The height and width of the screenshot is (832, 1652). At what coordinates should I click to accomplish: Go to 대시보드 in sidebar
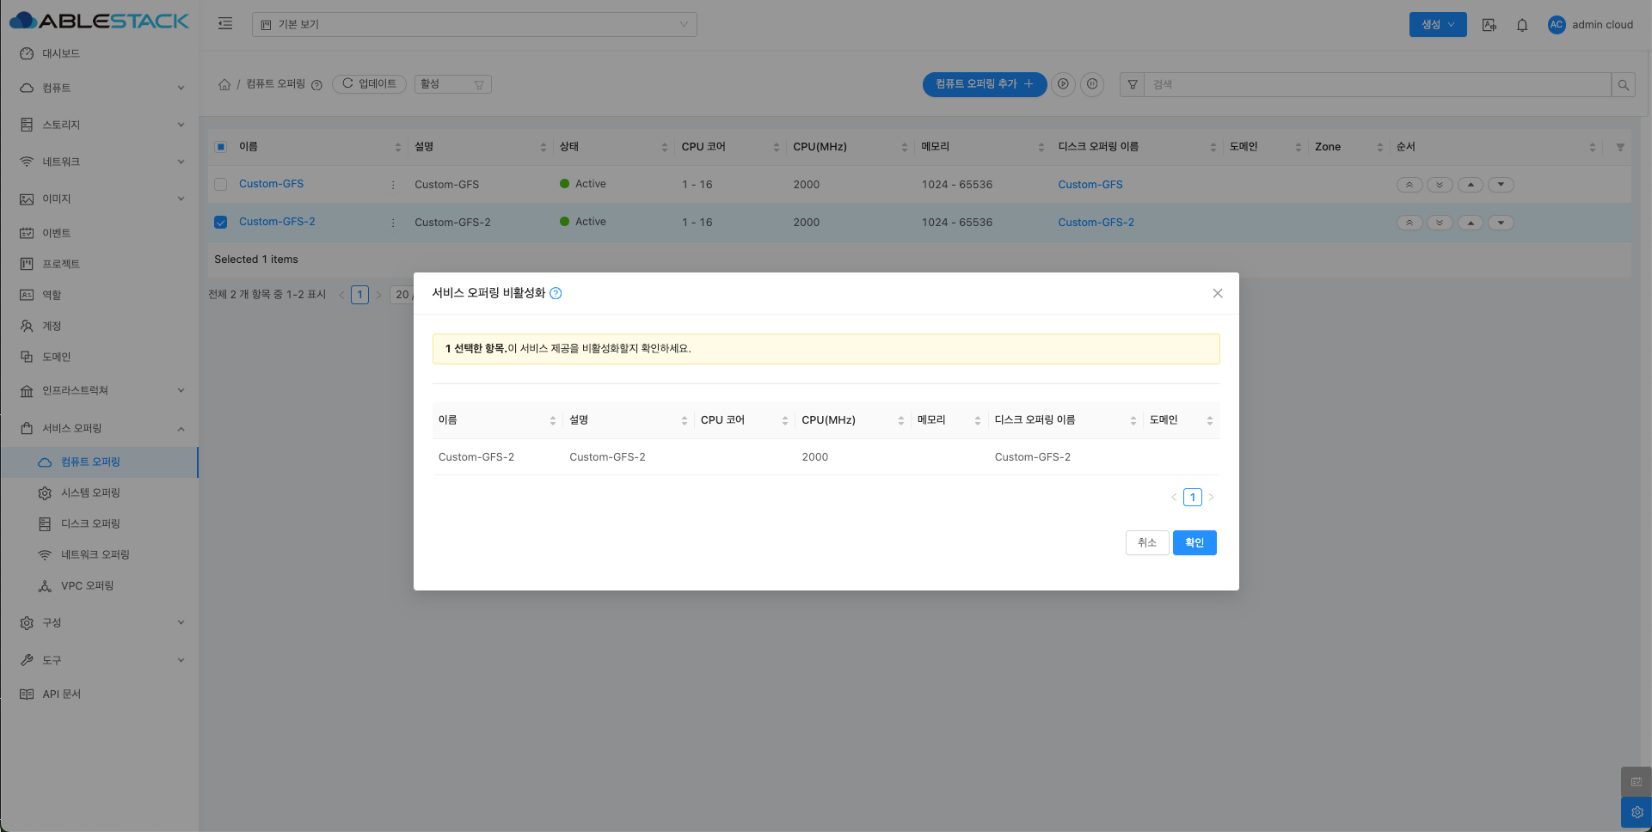point(61,53)
